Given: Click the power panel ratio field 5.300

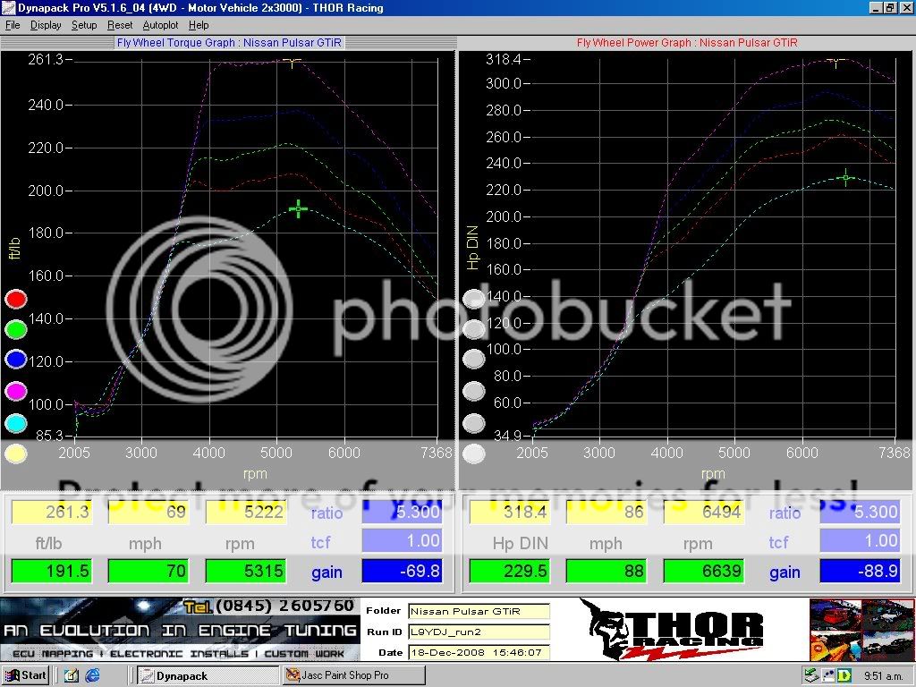Looking at the screenshot, I should tap(860, 512).
